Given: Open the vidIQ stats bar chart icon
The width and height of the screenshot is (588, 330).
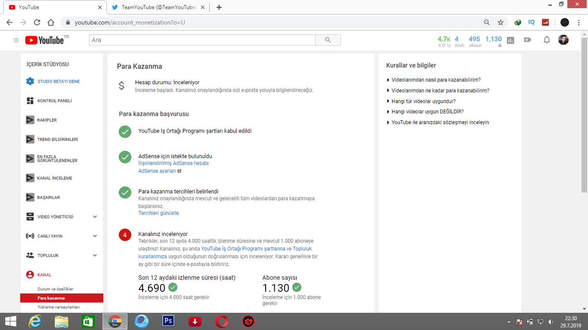Looking at the screenshot, I should click(x=511, y=40).
